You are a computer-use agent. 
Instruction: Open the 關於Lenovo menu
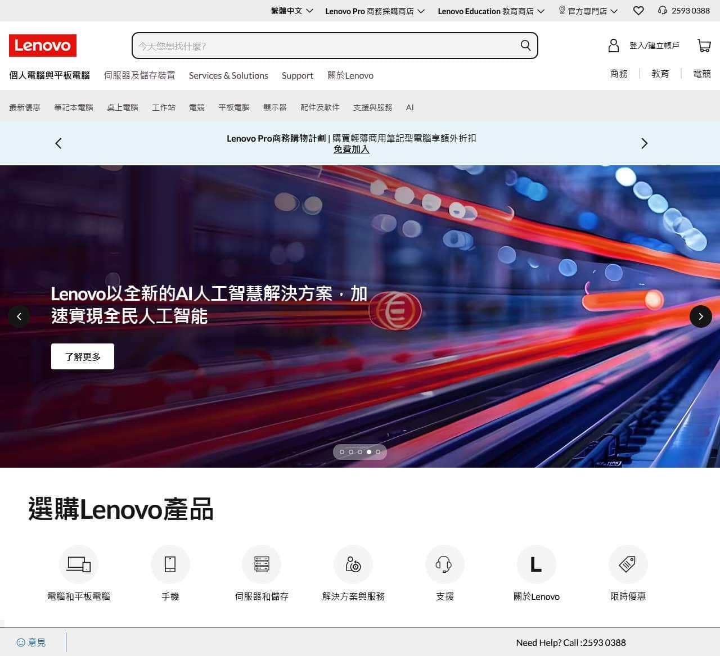tap(350, 75)
